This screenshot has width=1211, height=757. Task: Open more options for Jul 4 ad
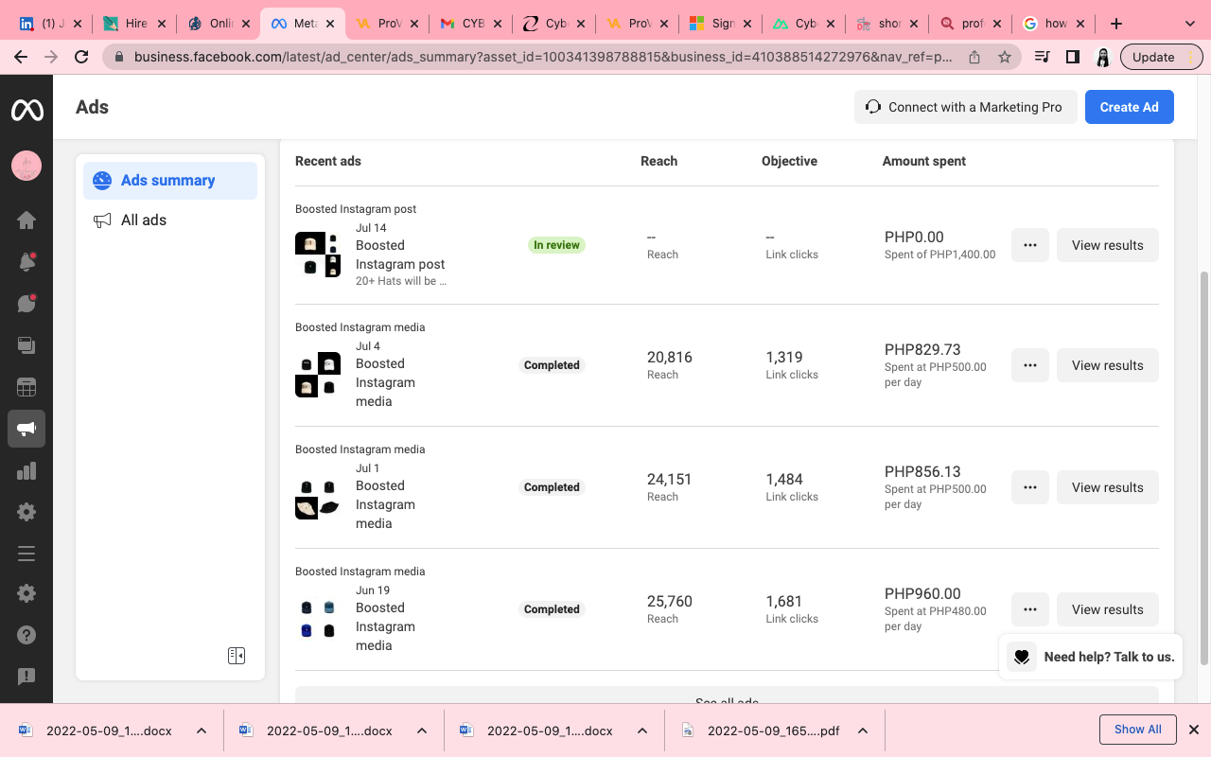pos(1030,365)
